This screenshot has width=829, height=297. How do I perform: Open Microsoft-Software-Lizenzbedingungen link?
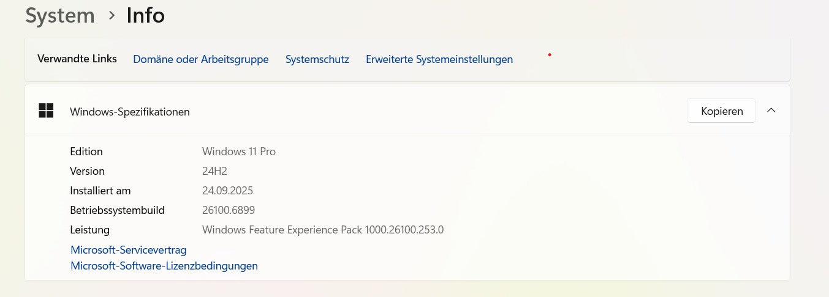click(x=164, y=266)
